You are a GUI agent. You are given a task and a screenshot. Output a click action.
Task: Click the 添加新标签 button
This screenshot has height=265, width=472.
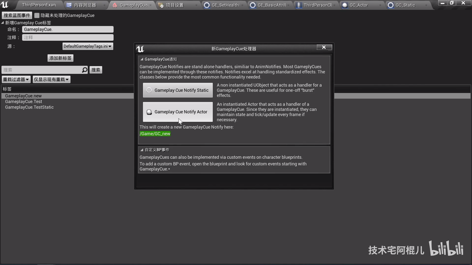click(x=61, y=58)
